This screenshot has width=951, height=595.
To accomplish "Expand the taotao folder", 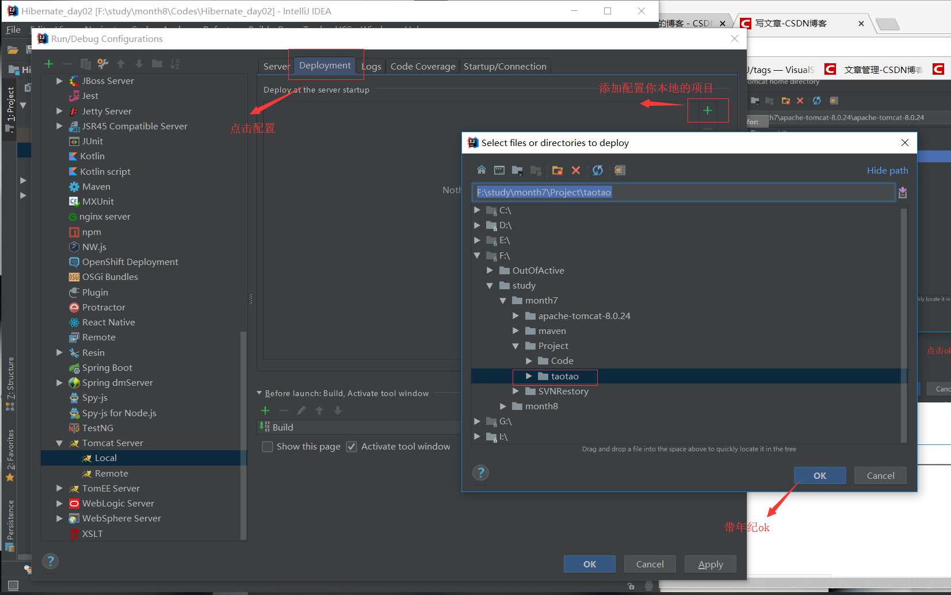I will [x=529, y=376].
